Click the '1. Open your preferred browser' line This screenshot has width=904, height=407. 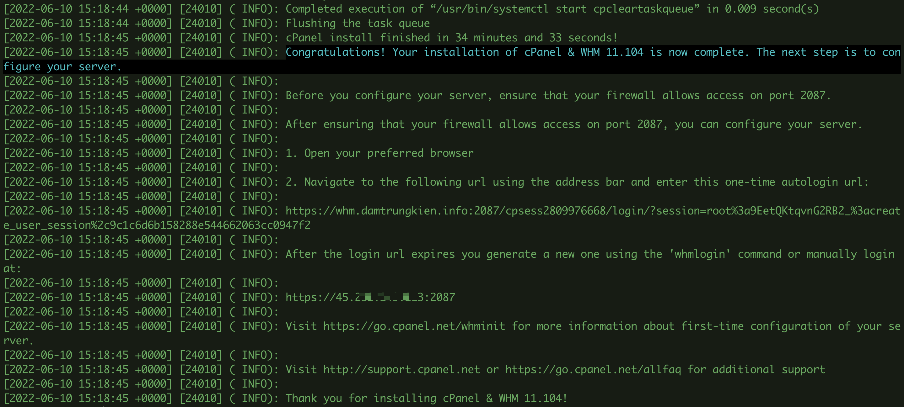click(379, 153)
